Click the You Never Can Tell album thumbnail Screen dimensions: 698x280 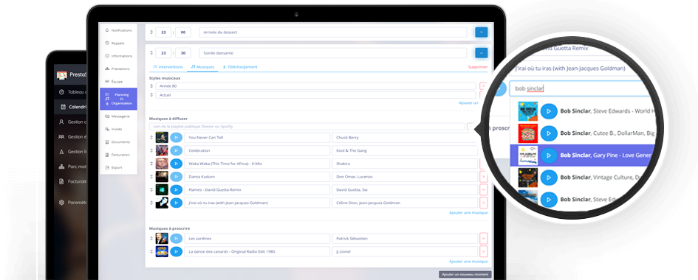[162, 138]
